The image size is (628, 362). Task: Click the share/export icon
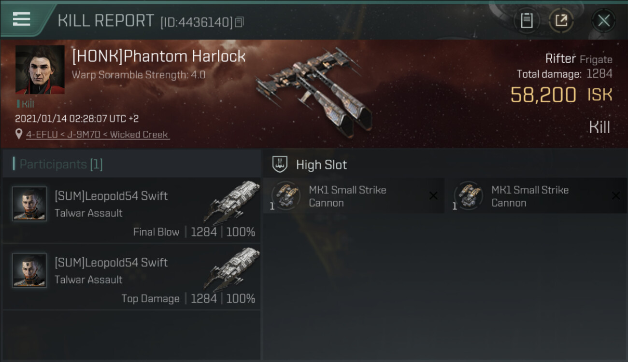pyautogui.click(x=561, y=20)
